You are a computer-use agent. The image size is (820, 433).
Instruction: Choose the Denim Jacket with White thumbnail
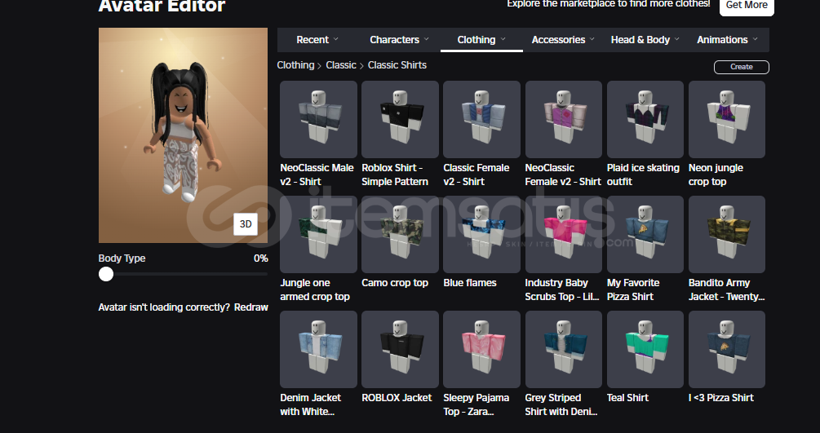click(x=318, y=349)
